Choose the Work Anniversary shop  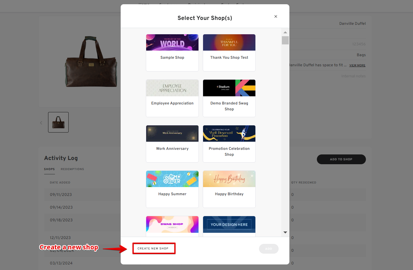click(172, 144)
